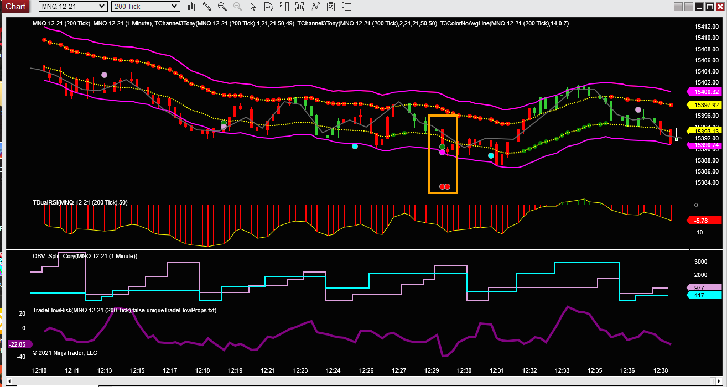Select the zoom in magnifier
Screen dimensions: 727x387
(222, 7)
